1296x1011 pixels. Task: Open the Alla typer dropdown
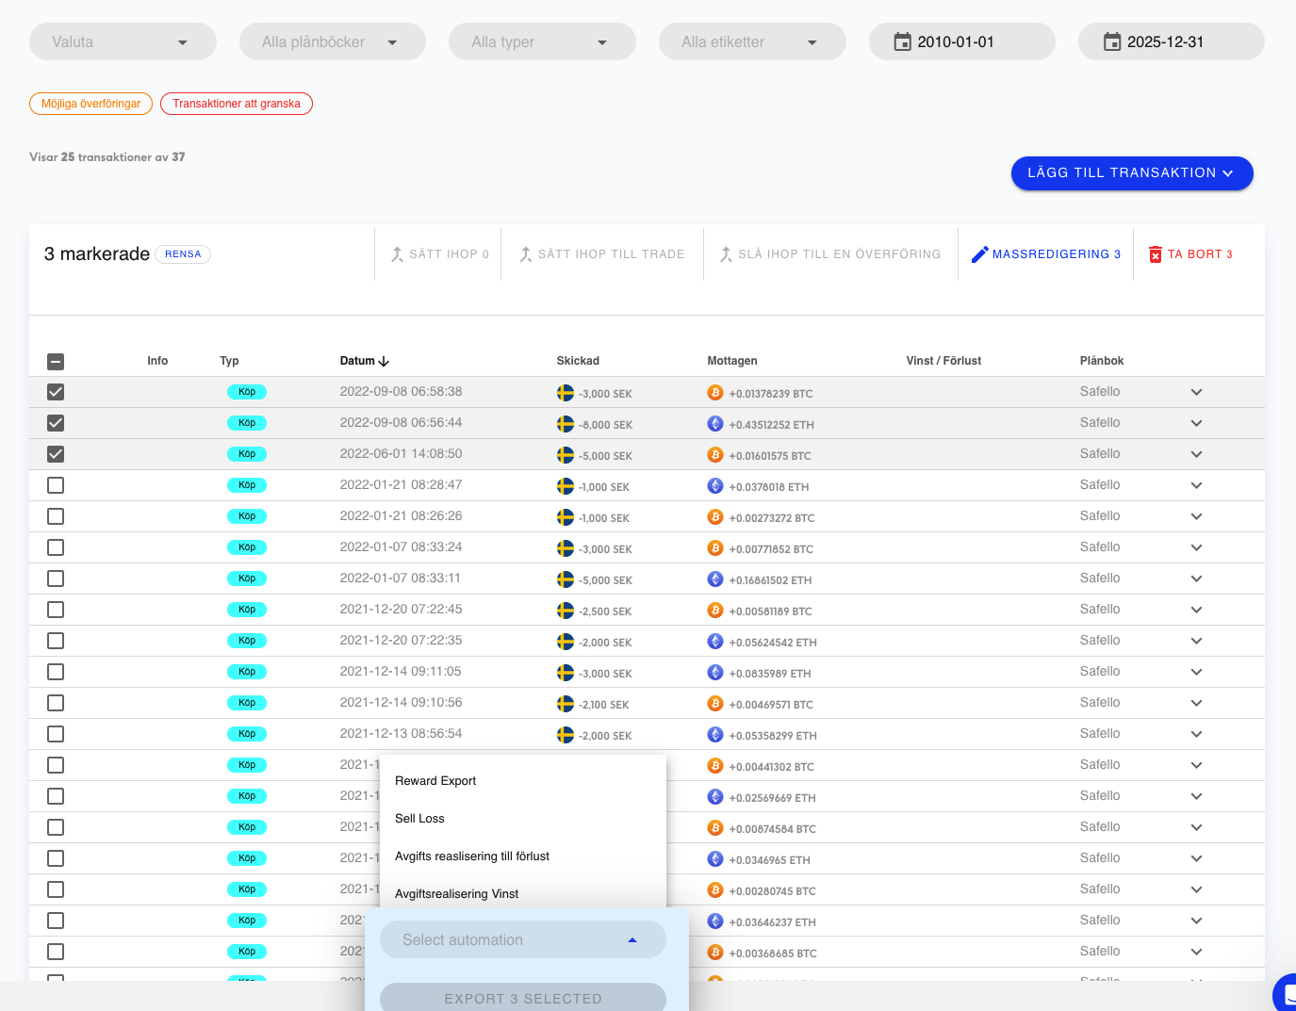click(542, 41)
